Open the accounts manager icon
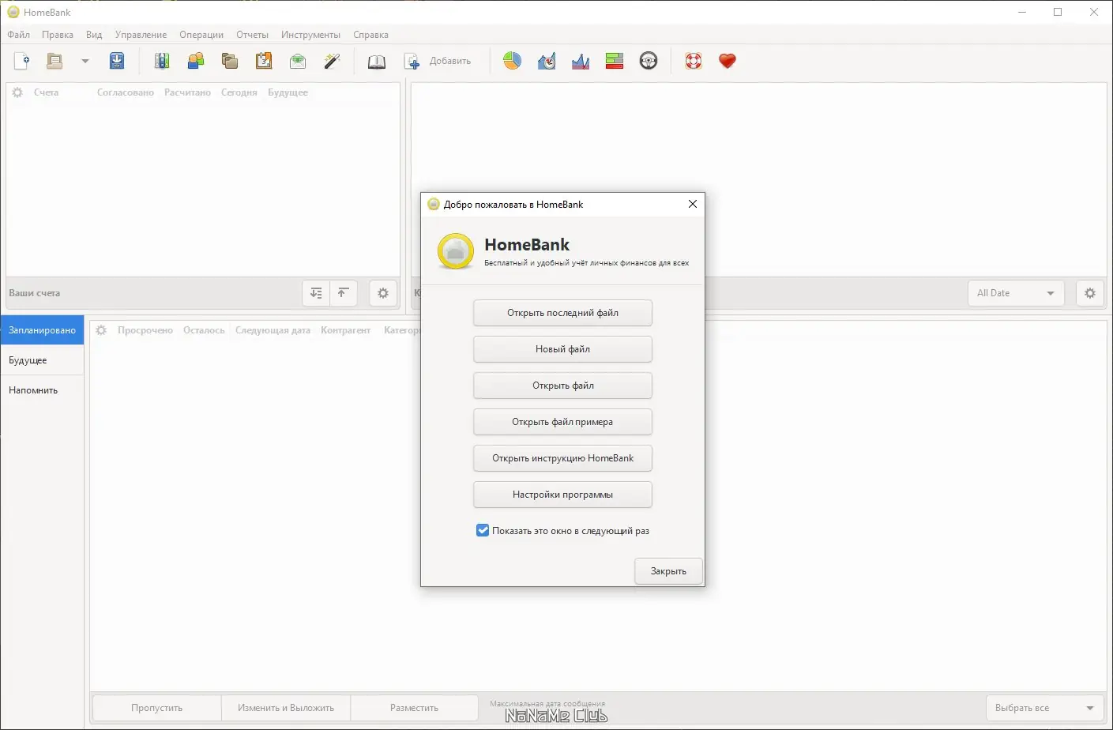Image resolution: width=1113 pixels, height=730 pixels. (x=162, y=61)
